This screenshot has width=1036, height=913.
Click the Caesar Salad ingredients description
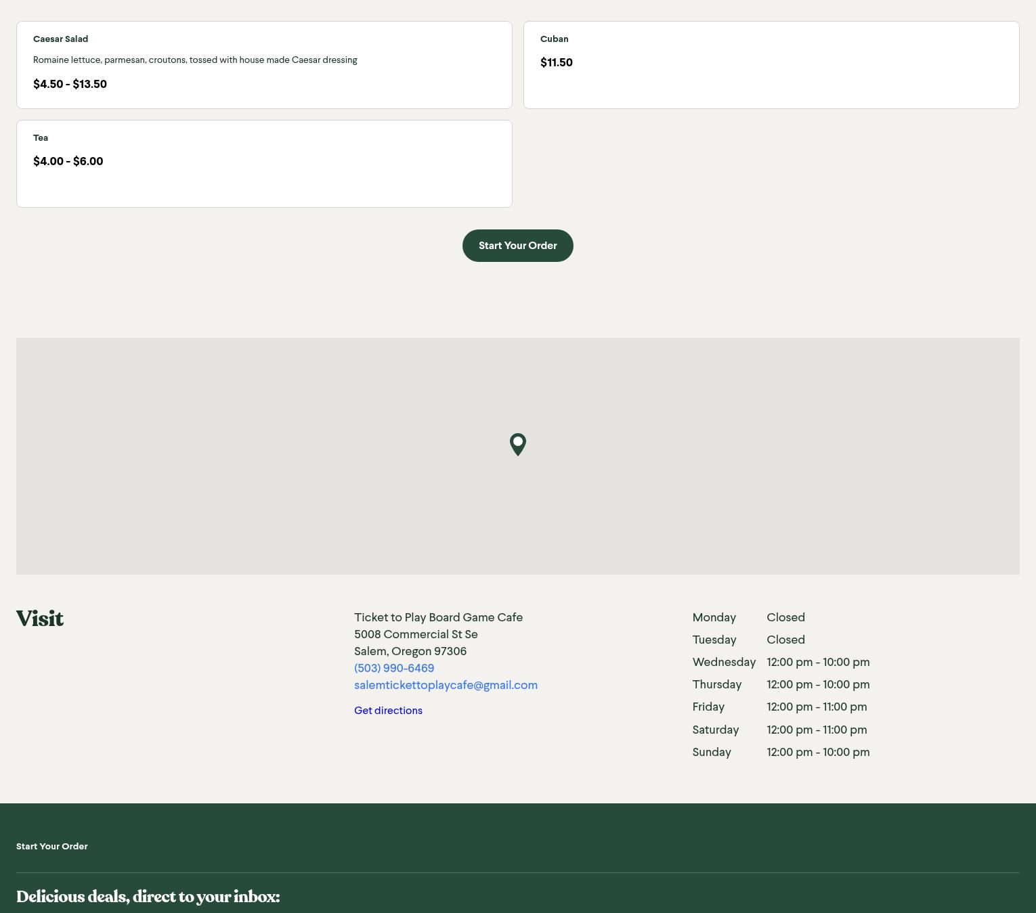(x=195, y=60)
